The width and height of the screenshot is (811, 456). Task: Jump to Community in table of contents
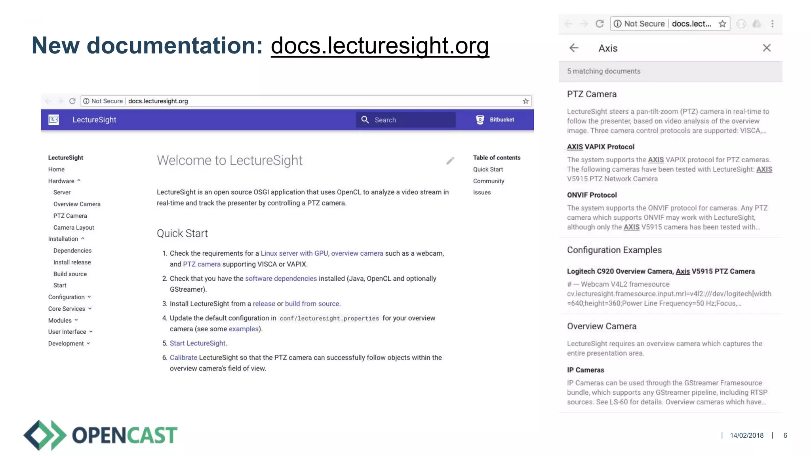(489, 181)
